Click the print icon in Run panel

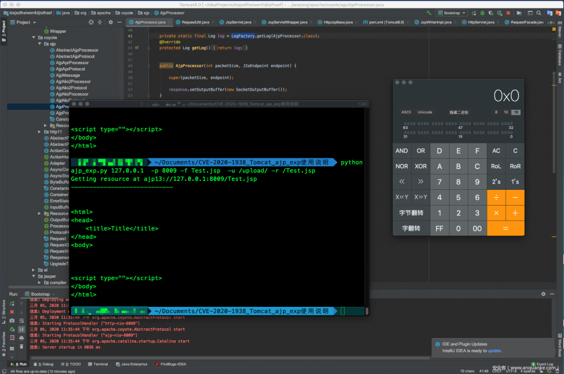(x=21, y=339)
